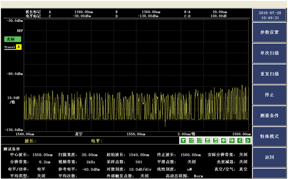Click the orange 电平: readout field
This screenshot has height=179, width=288.
click(x=96, y=141)
